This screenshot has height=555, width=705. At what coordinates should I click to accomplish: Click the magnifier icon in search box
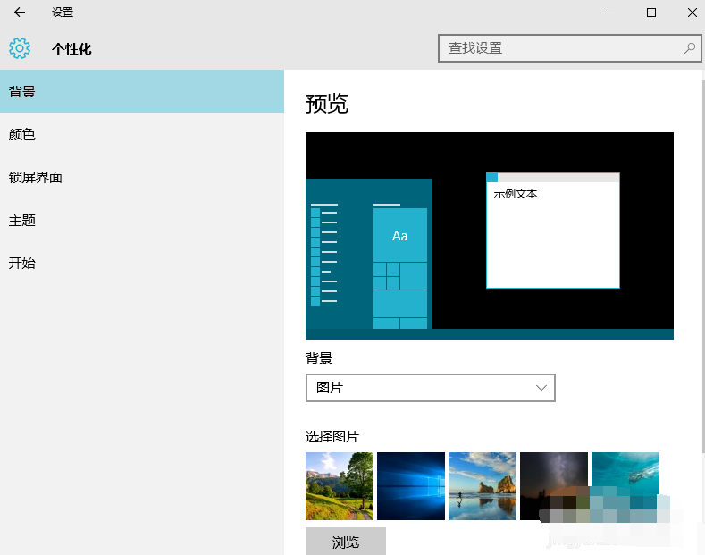pos(690,48)
